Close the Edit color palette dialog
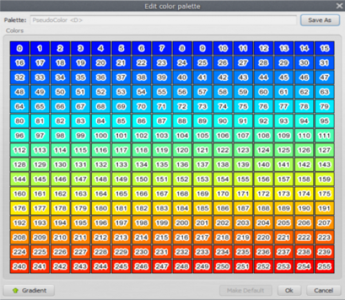 [339, 6]
